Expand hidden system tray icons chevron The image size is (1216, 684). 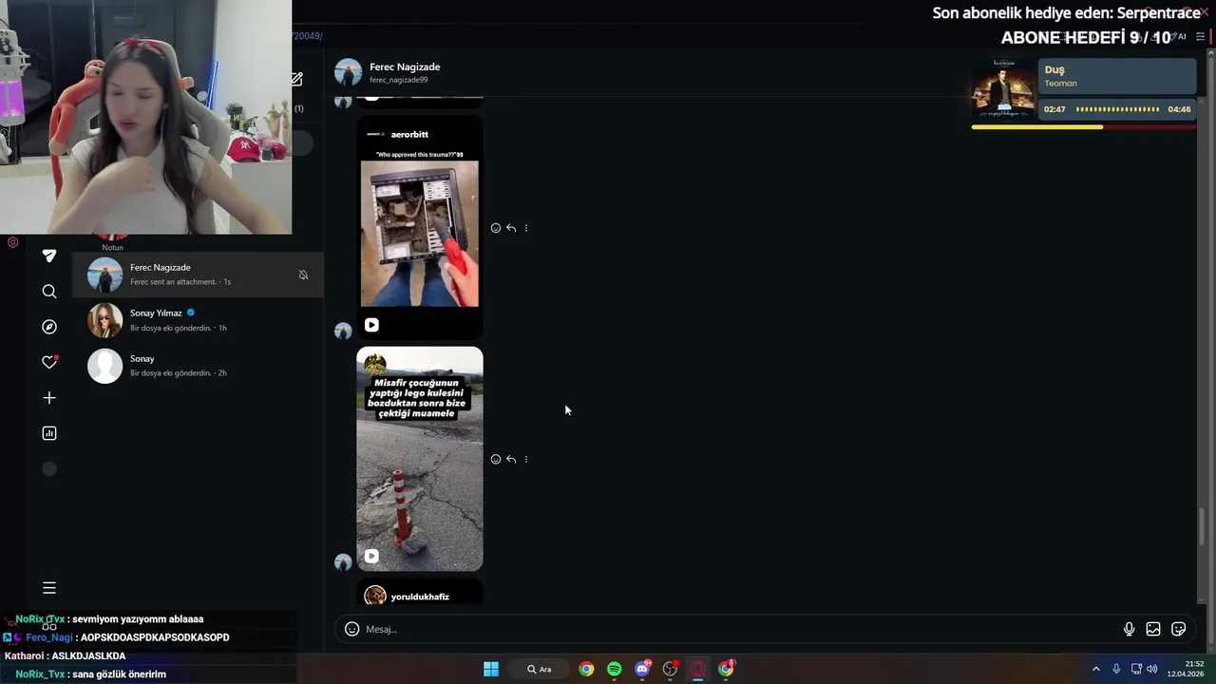pyautogui.click(x=1095, y=669)
